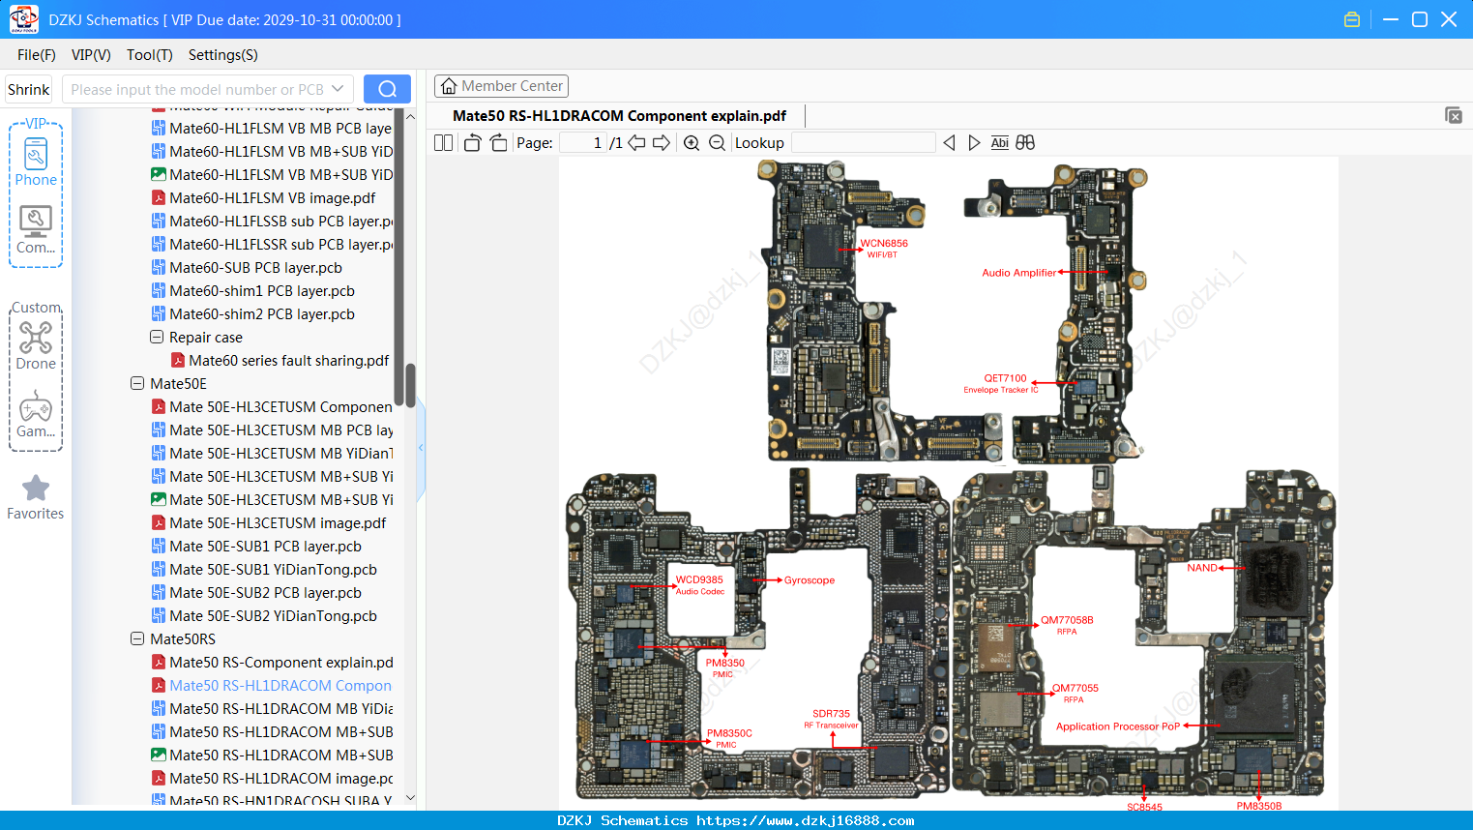This screenshot has width=1473, height=830.
Task: Click the Shrink button
Action: pos(28,89)
